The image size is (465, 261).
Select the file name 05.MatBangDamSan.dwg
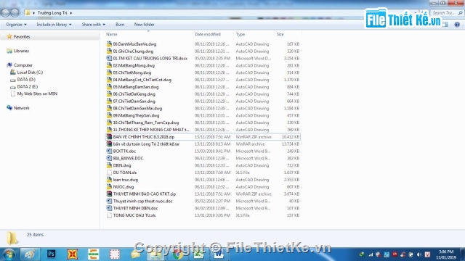point(136,87)
